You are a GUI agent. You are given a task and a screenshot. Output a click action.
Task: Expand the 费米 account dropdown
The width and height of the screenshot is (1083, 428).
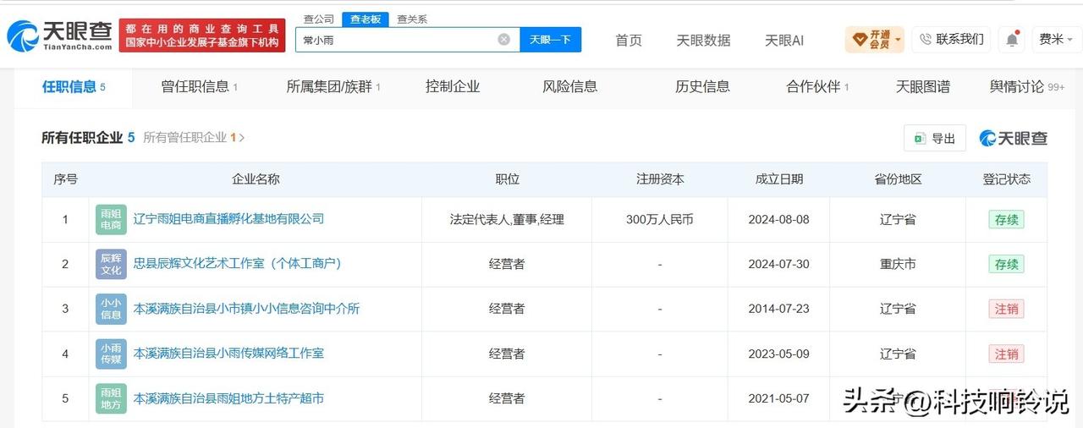click(1055, 39)
